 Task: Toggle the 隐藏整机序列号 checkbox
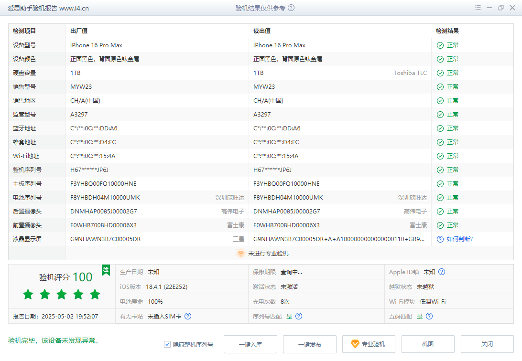click(167, 344)
